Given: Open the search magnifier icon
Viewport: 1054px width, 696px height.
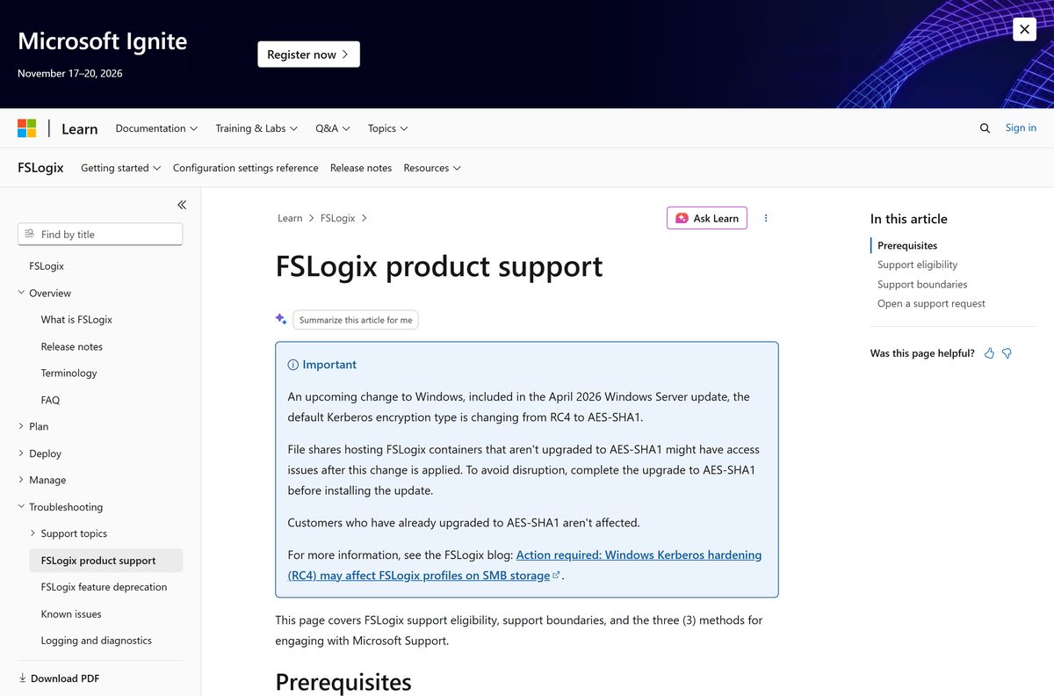Looking at the screenshot, I should click(x=985, y=128).
